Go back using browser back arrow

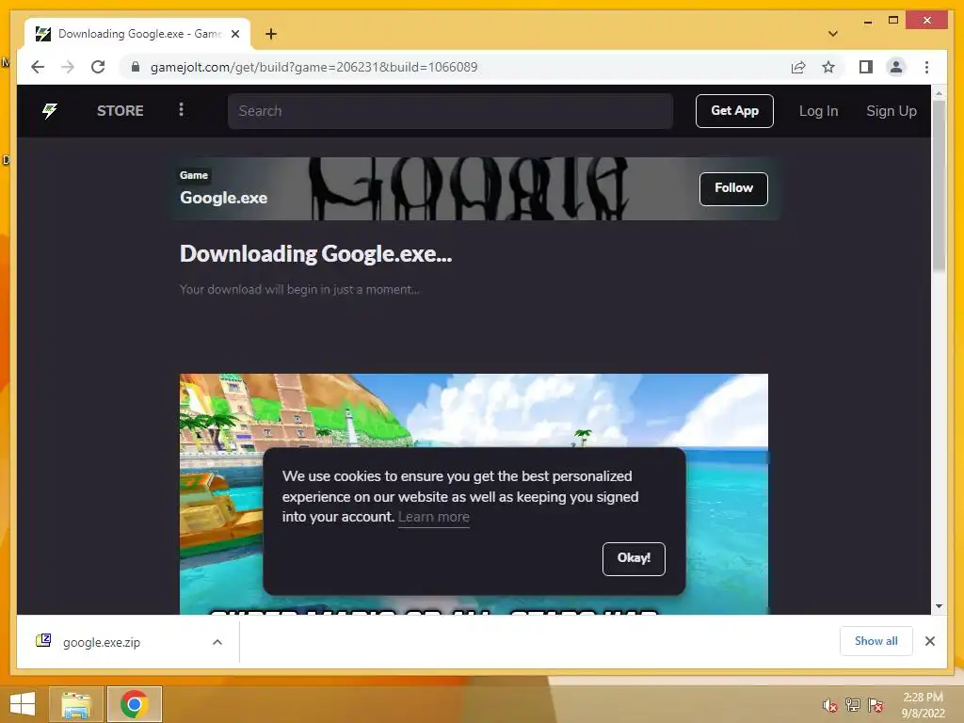click(x=38, y=67)
